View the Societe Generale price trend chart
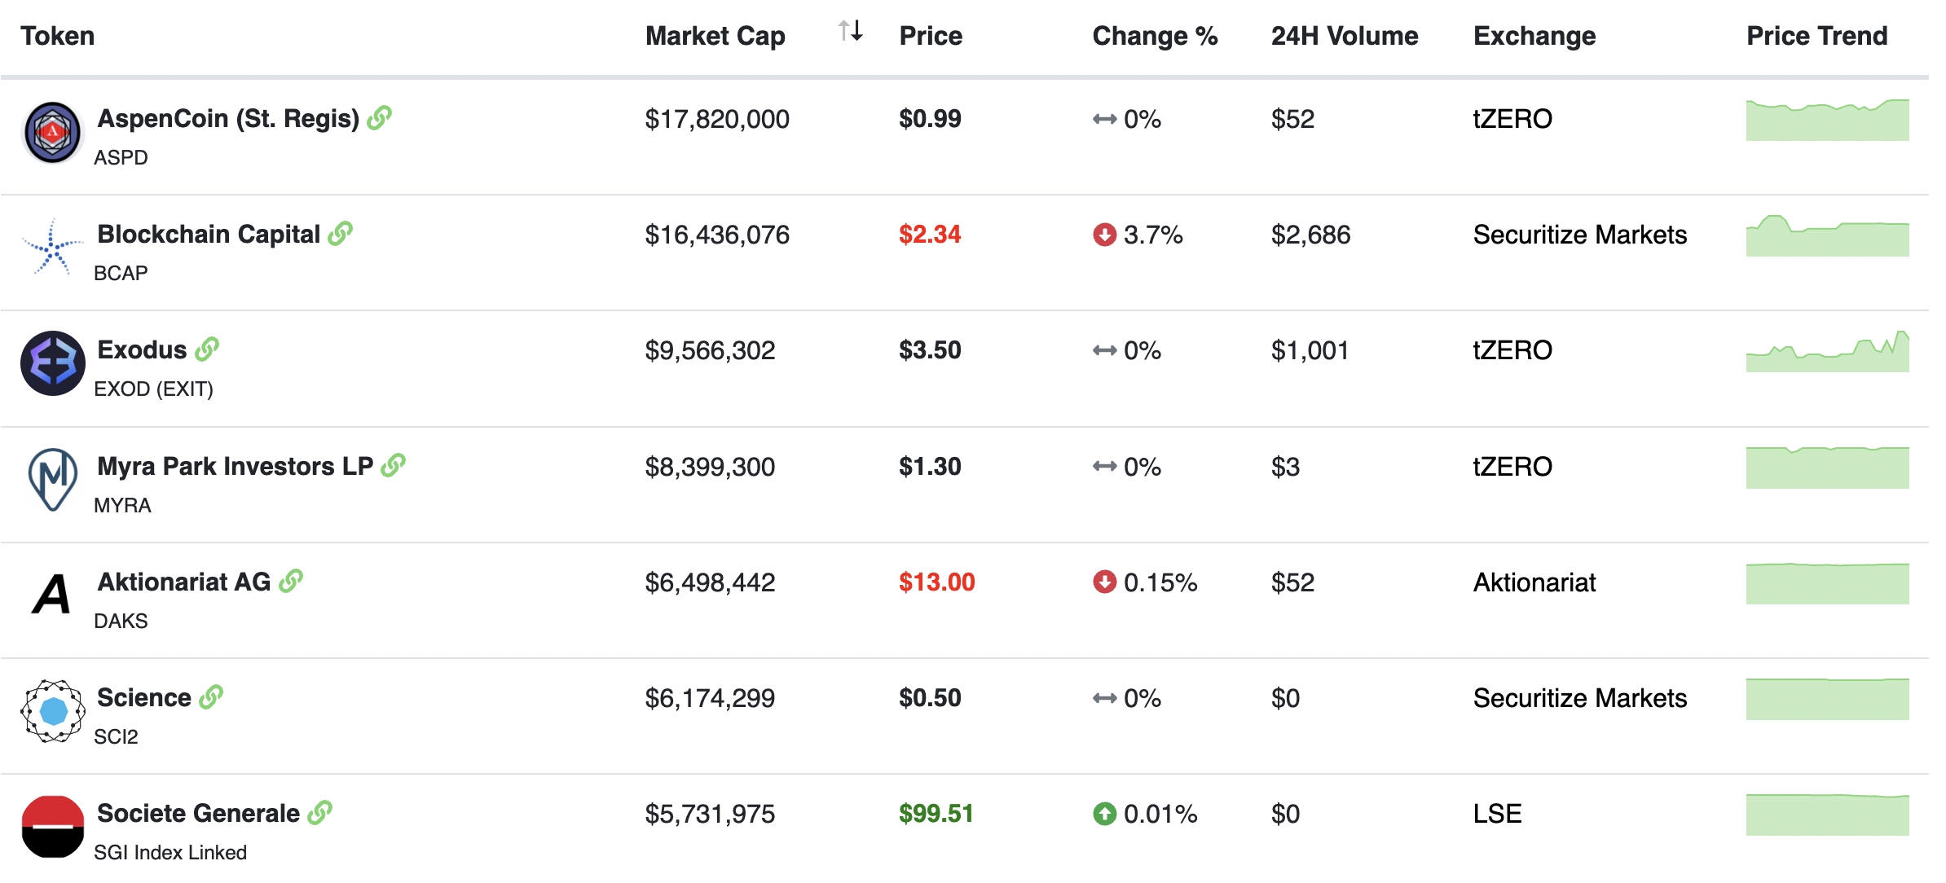The image size is (1946, 883). click(x=1827, y=815)
